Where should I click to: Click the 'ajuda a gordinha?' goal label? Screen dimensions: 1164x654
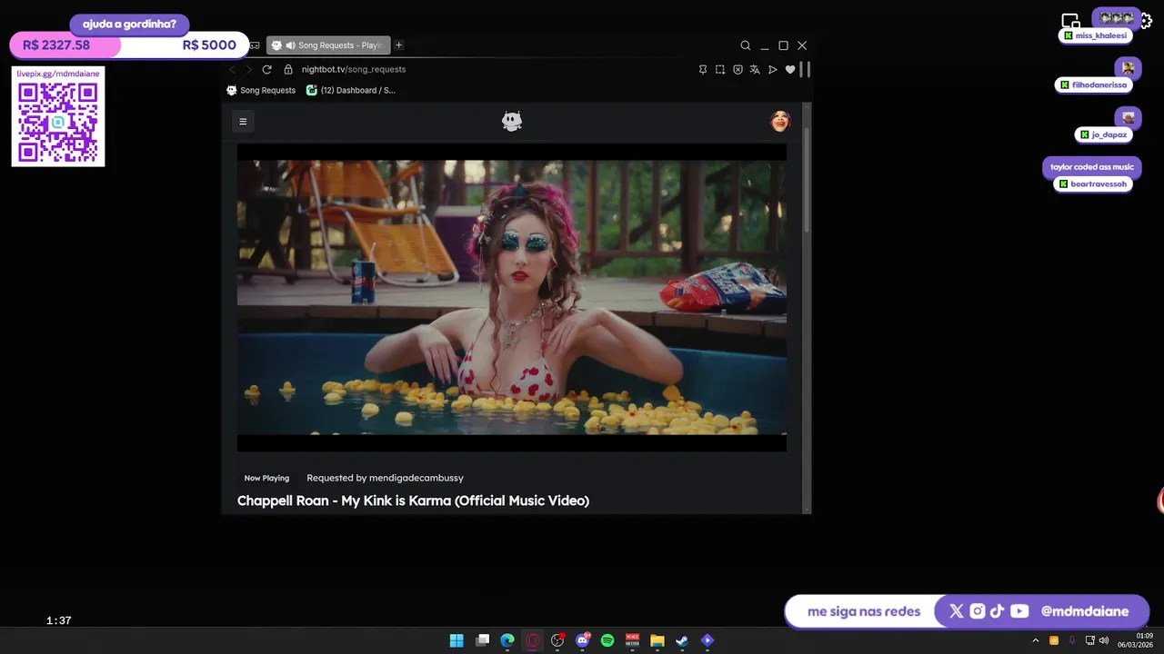pos(129,24)
